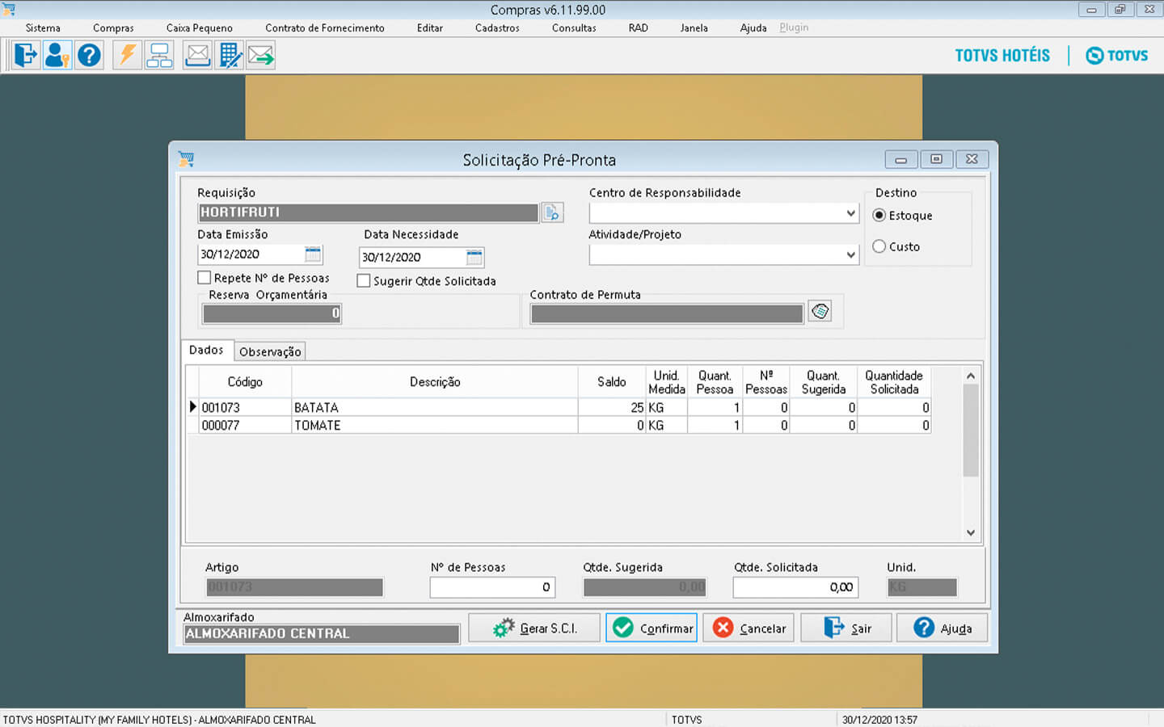Click the envelope with green arrow icon
Image resolution: width=1164 pixels, height=727 pixels.
click(x=261, y=55)
